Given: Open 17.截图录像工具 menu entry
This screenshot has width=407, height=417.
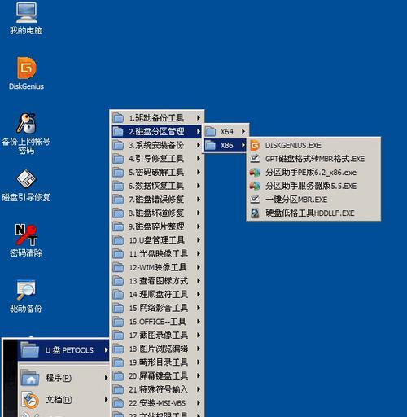Looking at the screenshot, I should (156, 335).
